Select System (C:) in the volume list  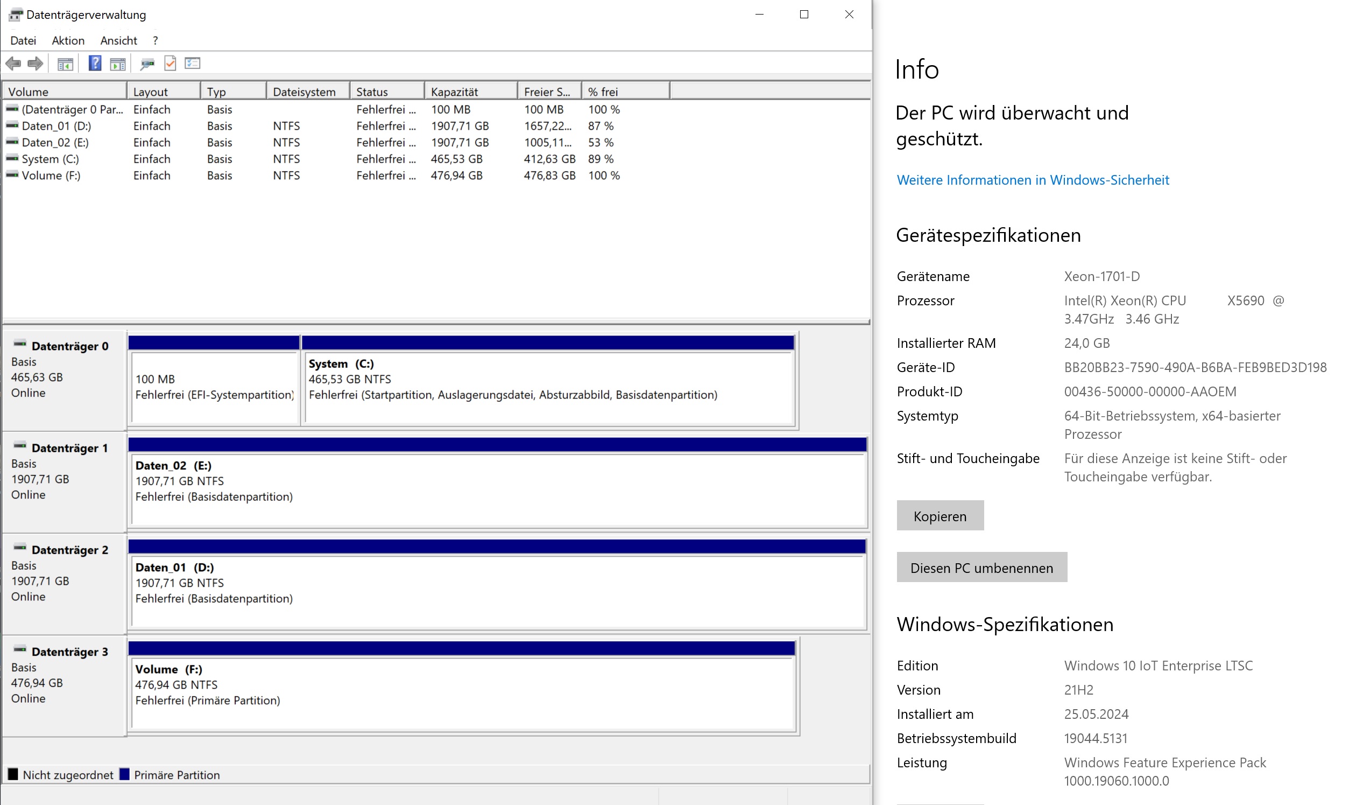[x=51, y=159]
